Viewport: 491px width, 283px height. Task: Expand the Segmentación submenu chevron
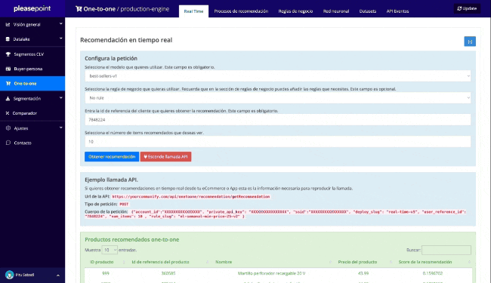pos(60,98)
